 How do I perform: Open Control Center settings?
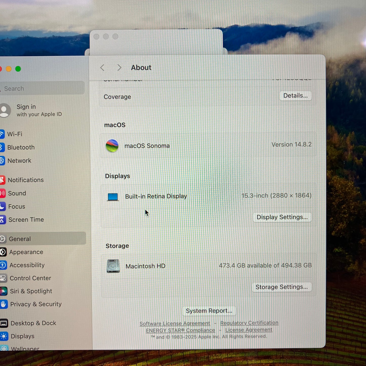pos(30,278)
